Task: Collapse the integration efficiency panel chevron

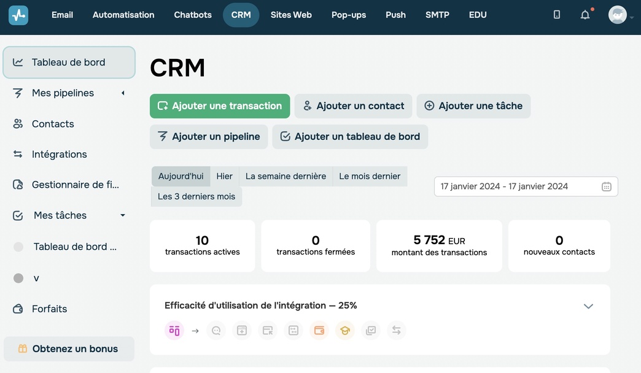Action: [x=588, y=306]
